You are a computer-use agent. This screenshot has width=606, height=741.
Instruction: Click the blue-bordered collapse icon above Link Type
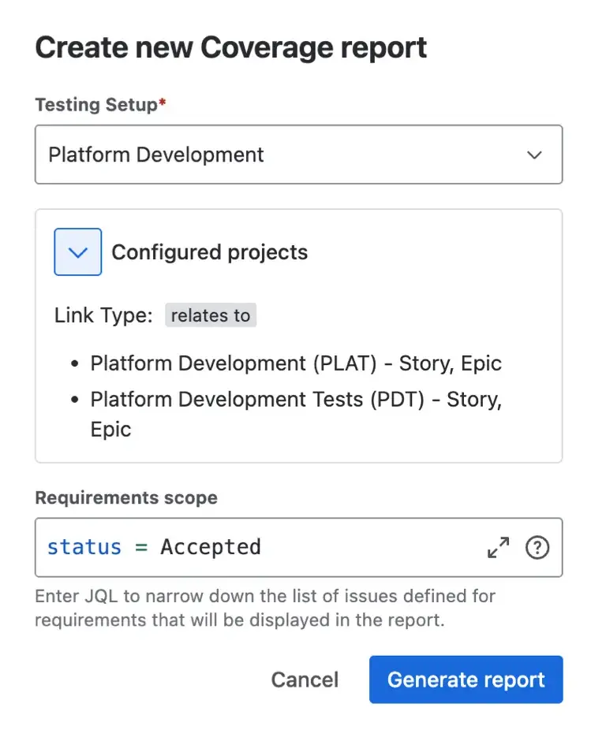(x=77, y=251)
